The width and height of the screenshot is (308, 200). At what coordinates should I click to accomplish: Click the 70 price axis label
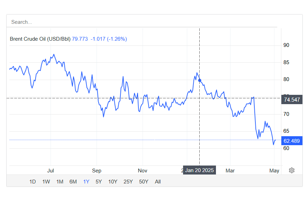(286, 114)
